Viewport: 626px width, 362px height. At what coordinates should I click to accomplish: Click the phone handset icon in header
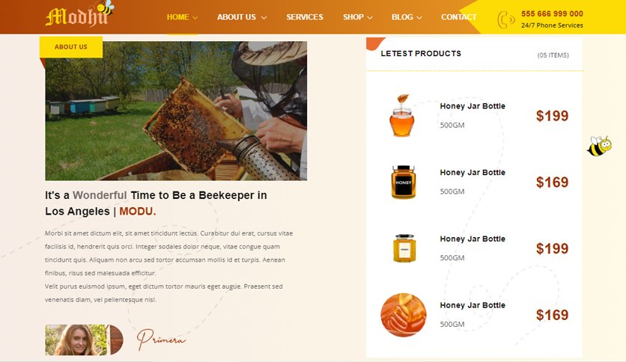click(506, 19)
